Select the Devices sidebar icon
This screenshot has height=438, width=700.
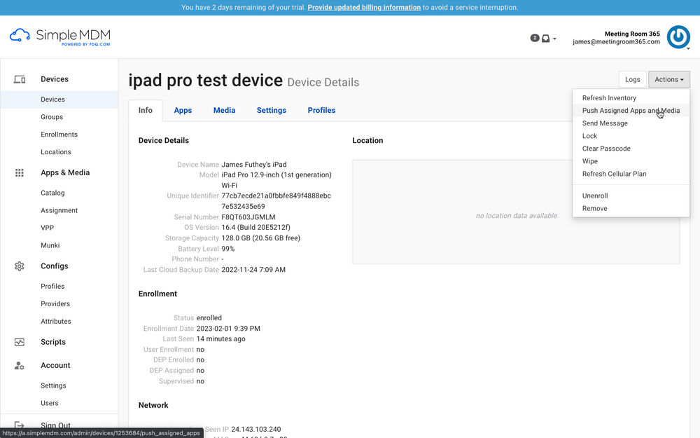click(x=19, y=79)
